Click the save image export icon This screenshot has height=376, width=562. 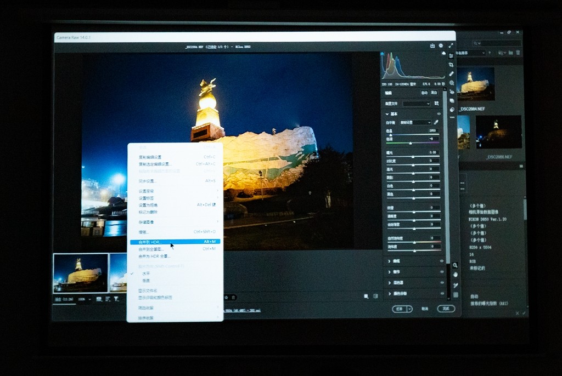point(432,46)
